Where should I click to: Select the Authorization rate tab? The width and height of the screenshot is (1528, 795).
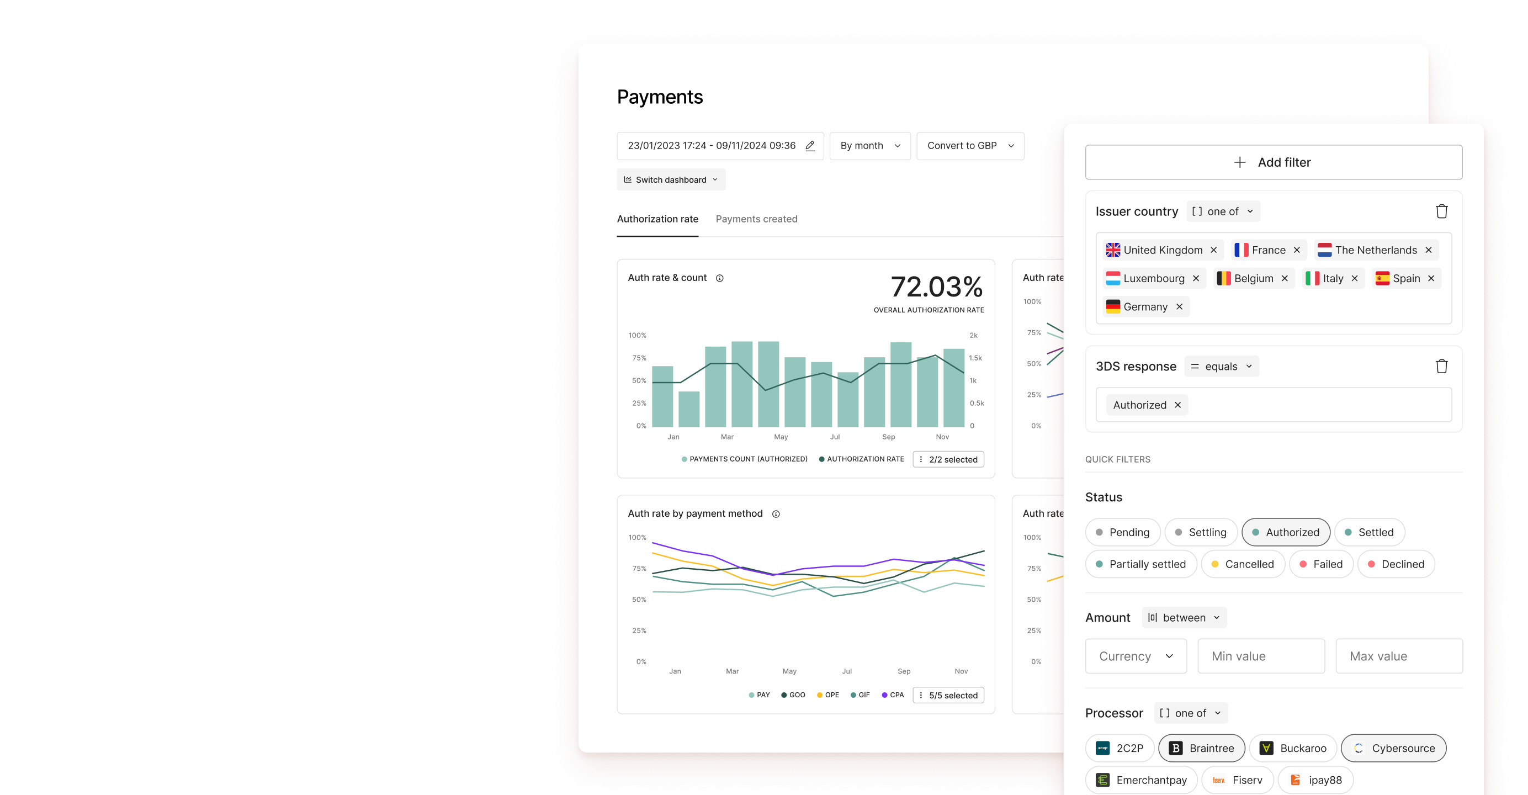(657, 219)
